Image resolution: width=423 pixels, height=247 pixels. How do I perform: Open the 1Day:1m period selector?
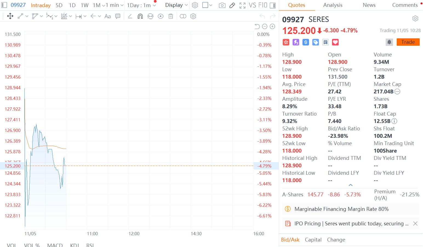tap(140, 5)
